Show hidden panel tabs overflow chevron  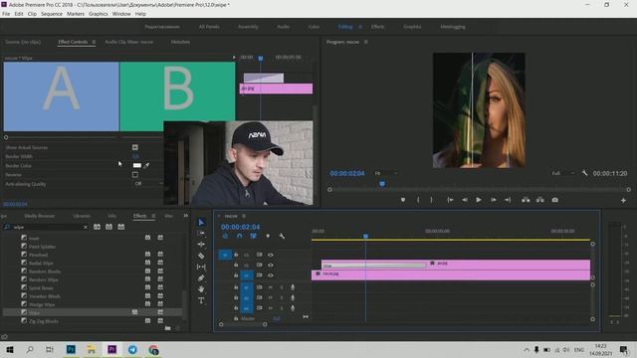point(186,216)
